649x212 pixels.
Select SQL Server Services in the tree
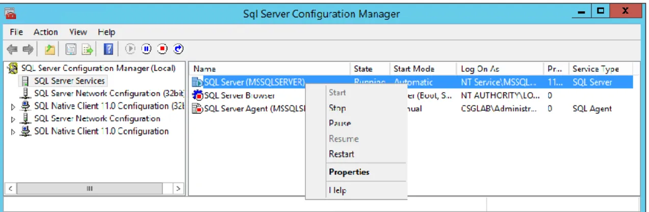click(69, 81)
